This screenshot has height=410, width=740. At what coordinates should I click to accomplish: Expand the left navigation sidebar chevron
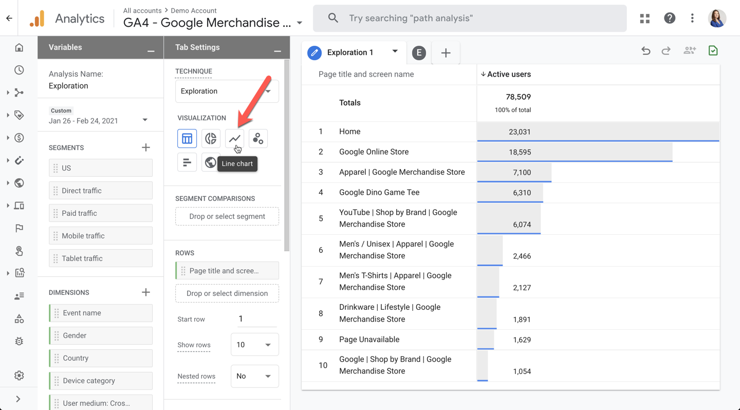tap(18, 399)
